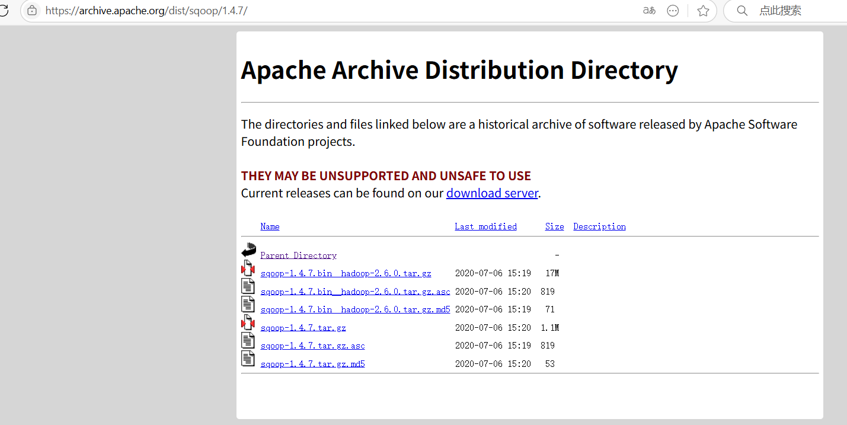Open the address bar more options icon
The width and height of the screenshot is (847, 425).
pos(673,11)
